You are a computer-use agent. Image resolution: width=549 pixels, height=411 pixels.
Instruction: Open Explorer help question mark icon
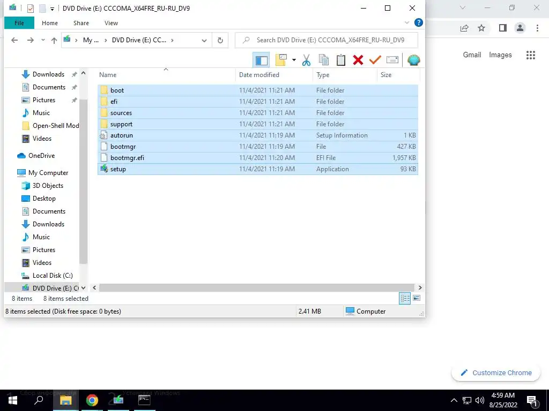point(418,22)
